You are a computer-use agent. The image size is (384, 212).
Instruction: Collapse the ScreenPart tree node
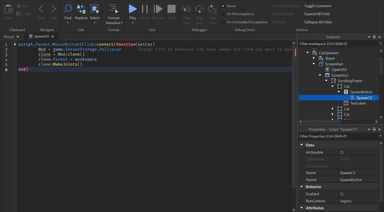314,64
